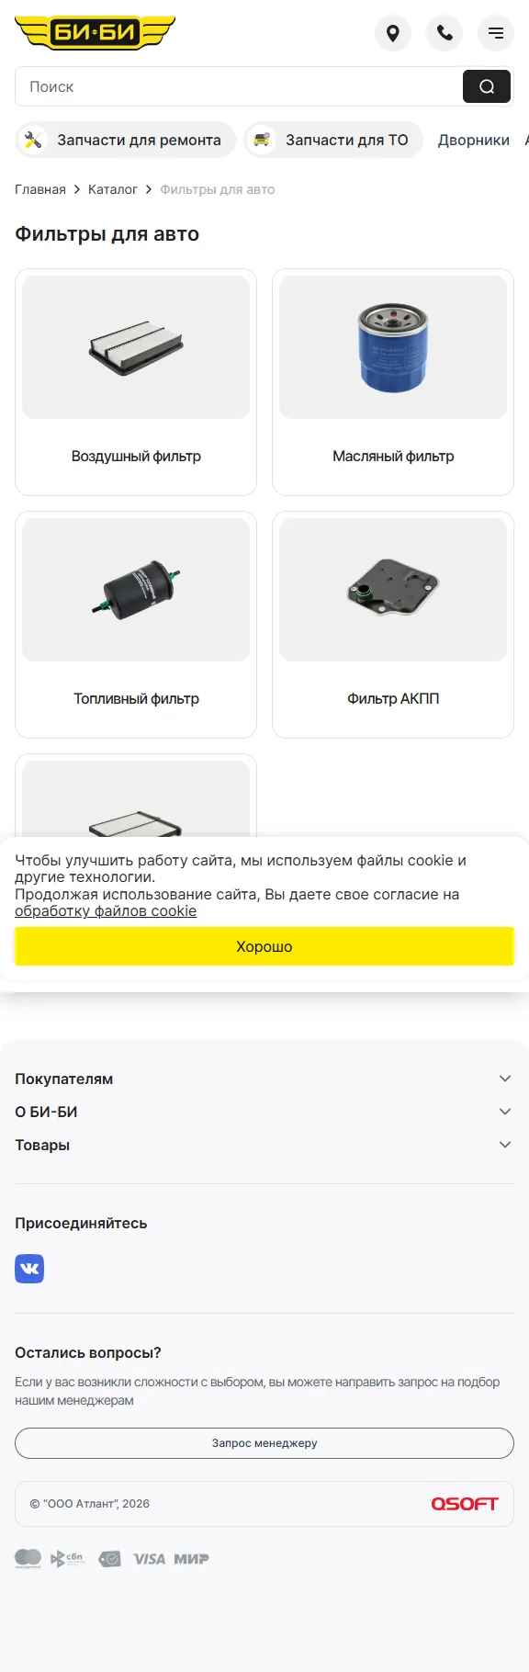Image resolution: width=529 pixels, height=1672 pixels.
Task: Select the Дворники category tab
Action: coord(474,140)
